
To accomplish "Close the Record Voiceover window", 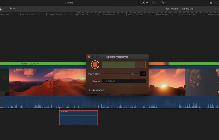I will pos(89,57).
